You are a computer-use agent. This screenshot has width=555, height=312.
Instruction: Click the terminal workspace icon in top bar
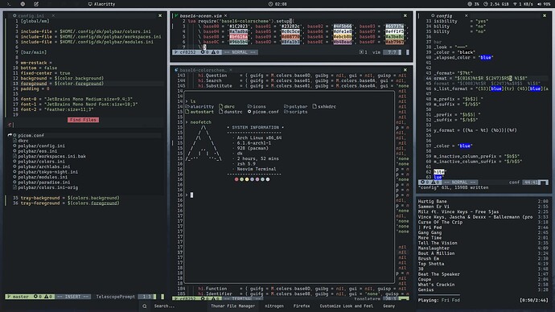pyautogui.click(x=9, y=4)
